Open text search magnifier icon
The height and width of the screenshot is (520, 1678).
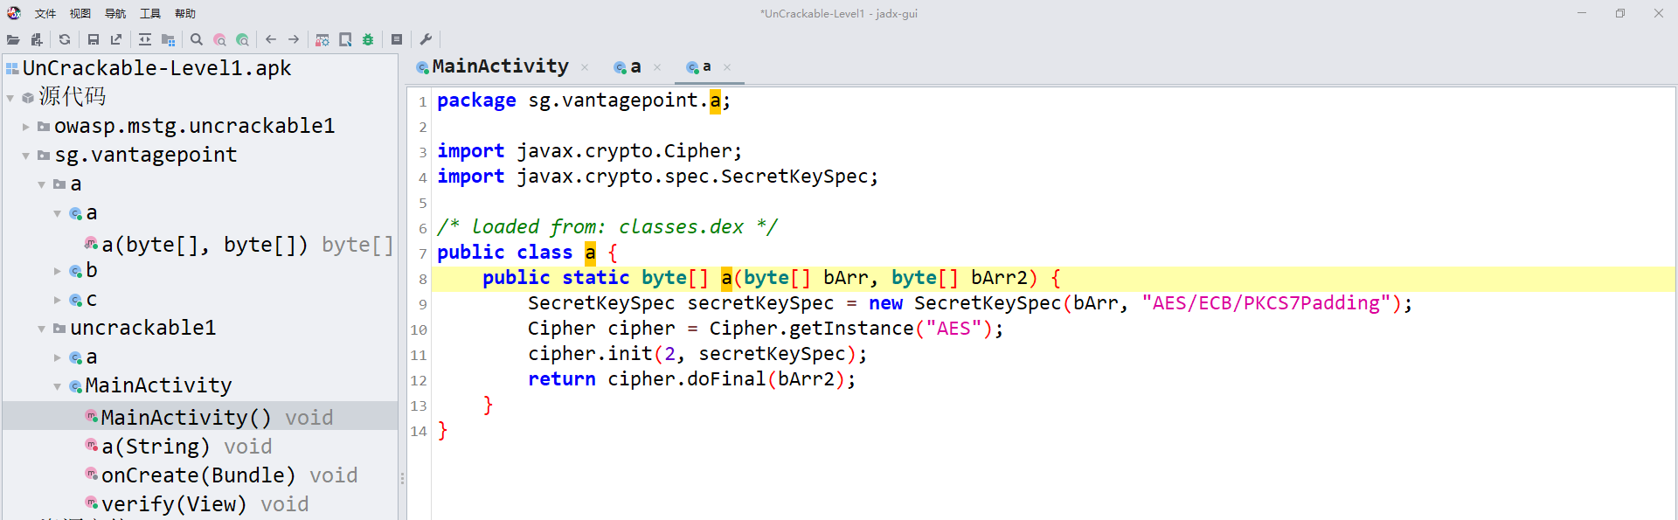coord(197,39)
